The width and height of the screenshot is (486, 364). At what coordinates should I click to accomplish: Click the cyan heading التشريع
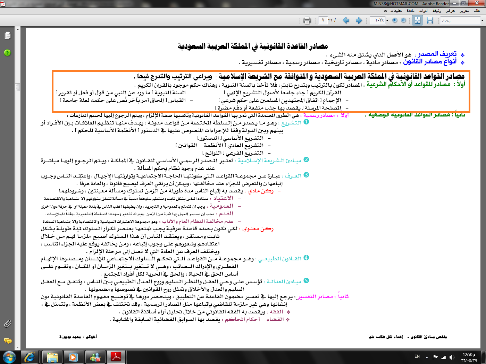point(292,123)
